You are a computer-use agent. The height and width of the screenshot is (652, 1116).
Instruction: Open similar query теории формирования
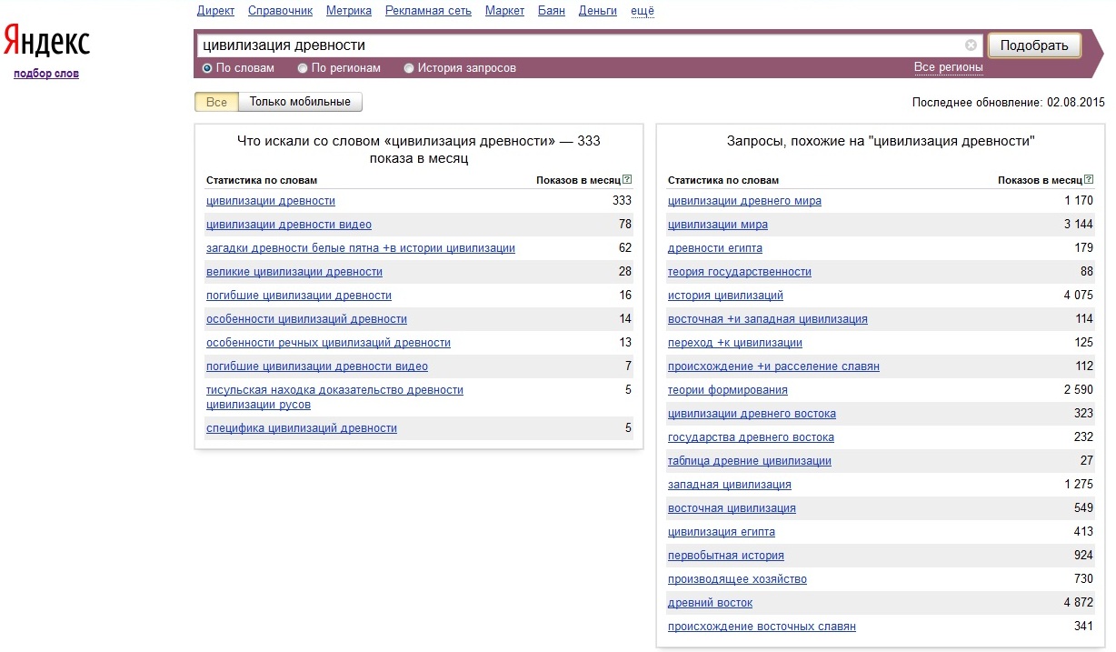728,390
